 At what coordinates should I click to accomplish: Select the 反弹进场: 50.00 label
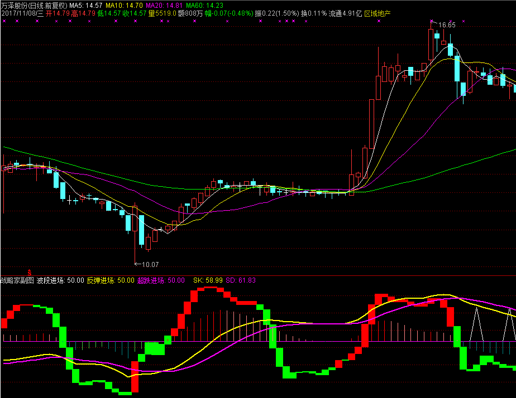click(111, 280)
